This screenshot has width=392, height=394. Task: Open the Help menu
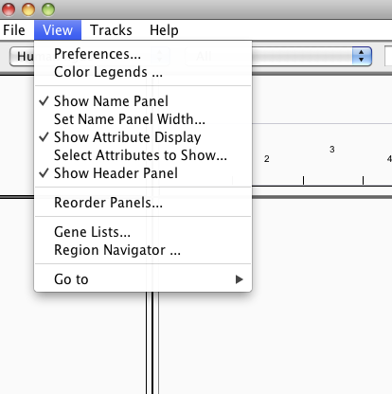(164, 30)
